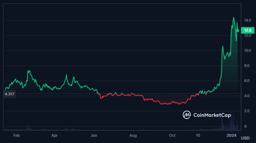Image resolution: width=256 pixels, height=143 pixels.
Task: Click the 4.0 price axis value
Action: point(247,96)
